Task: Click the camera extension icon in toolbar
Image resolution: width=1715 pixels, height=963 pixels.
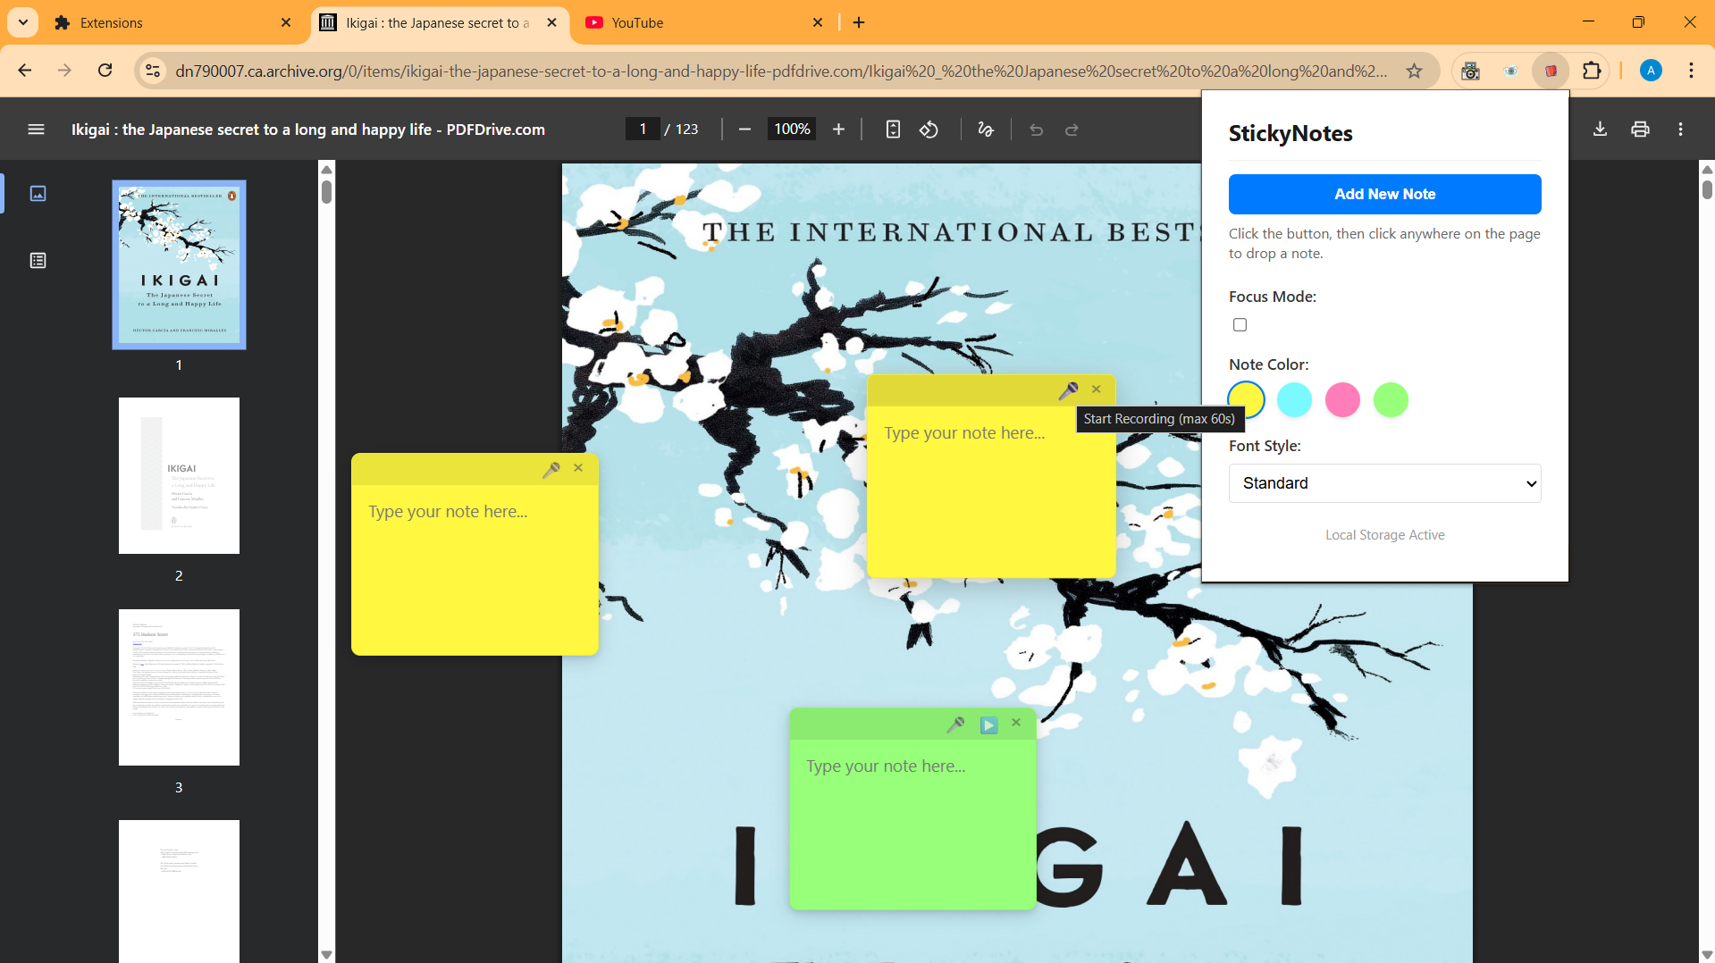Action: pos(1470,71)
